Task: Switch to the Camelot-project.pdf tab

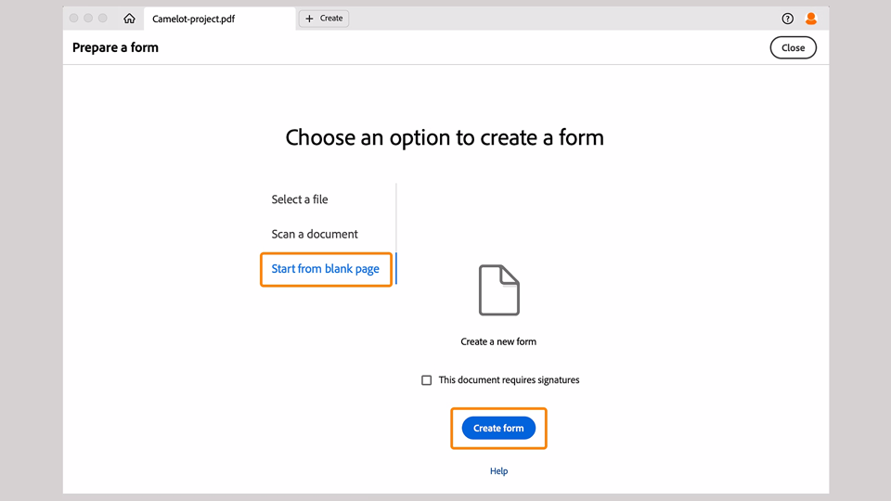Action: click(219, 19)
